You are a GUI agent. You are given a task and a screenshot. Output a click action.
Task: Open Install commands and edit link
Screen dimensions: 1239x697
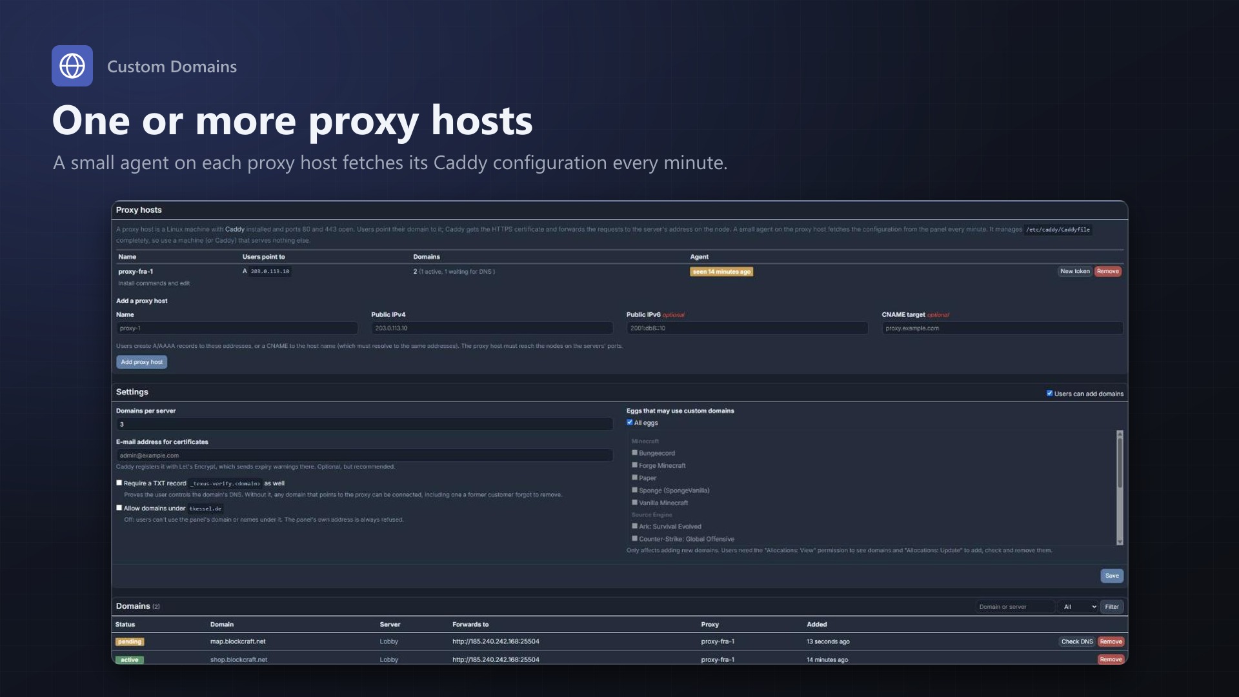[154, 283]
